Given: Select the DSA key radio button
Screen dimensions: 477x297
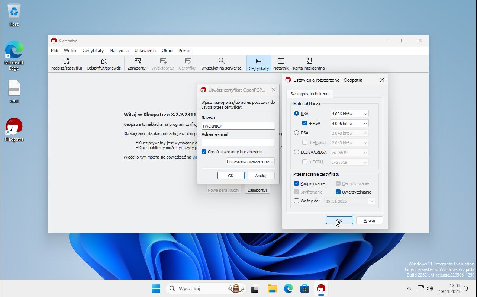Looking at the screenshot, I should (x=297, y=133).
